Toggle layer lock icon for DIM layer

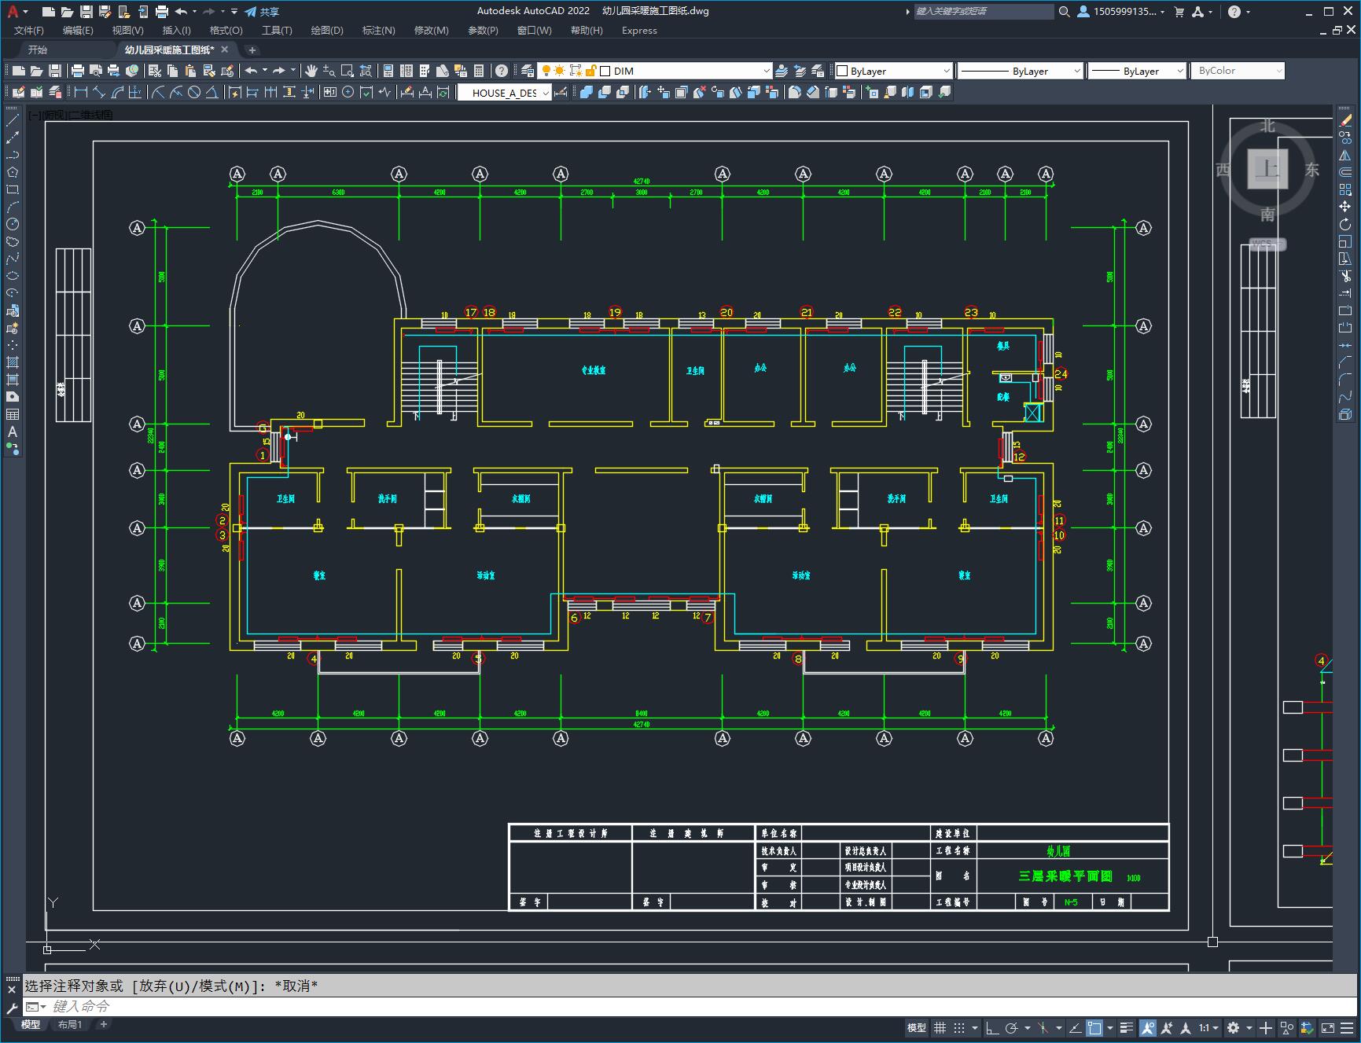(x=590, y=71)
